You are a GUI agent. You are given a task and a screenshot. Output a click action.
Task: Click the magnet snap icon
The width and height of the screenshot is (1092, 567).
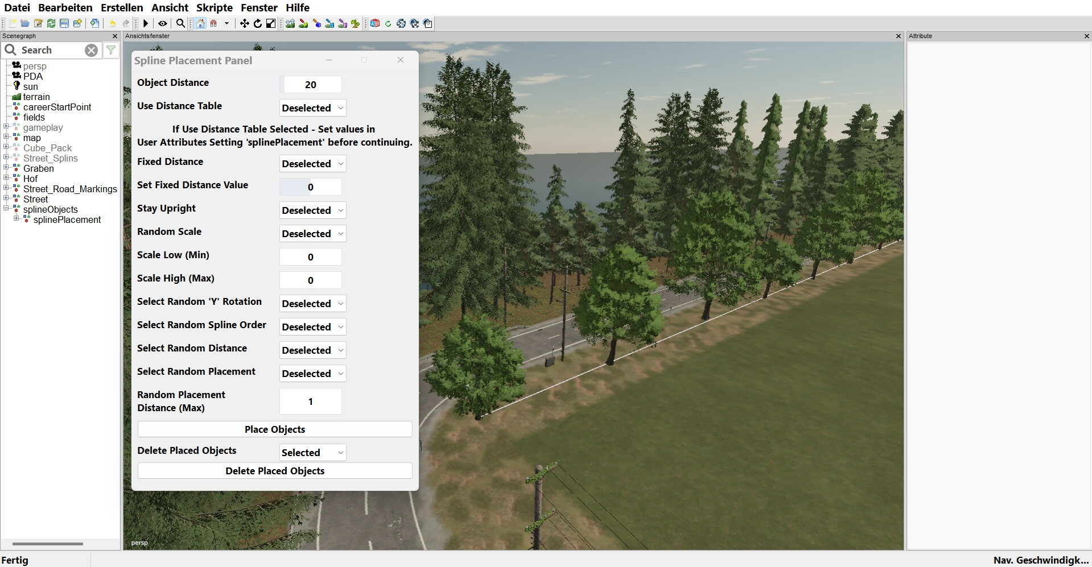pos(213,23)
